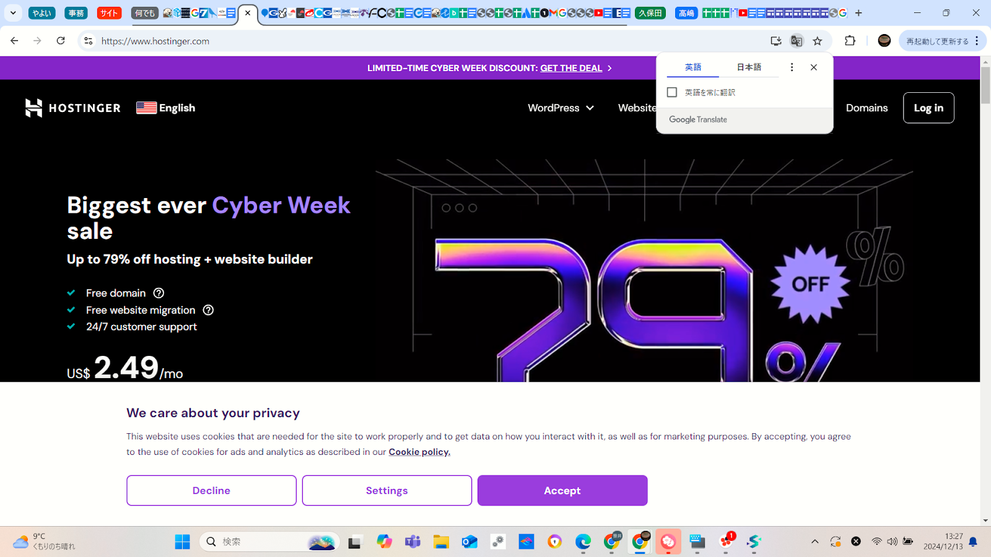Open the volume control in system tray
Viewport: 991px width, 557px height.
(892, 542)
